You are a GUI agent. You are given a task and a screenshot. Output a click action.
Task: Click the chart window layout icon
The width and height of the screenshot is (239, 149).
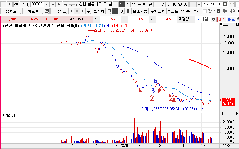pyautogui.click(x=109, y=11)
